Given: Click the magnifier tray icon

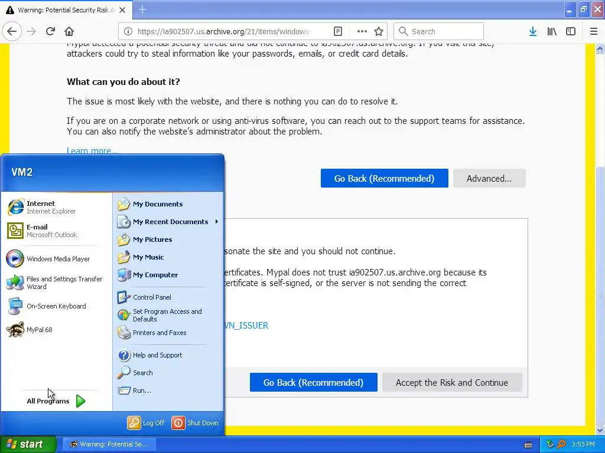Looking at the screenshot, I should pyautogui.click(x=561, y=444).
